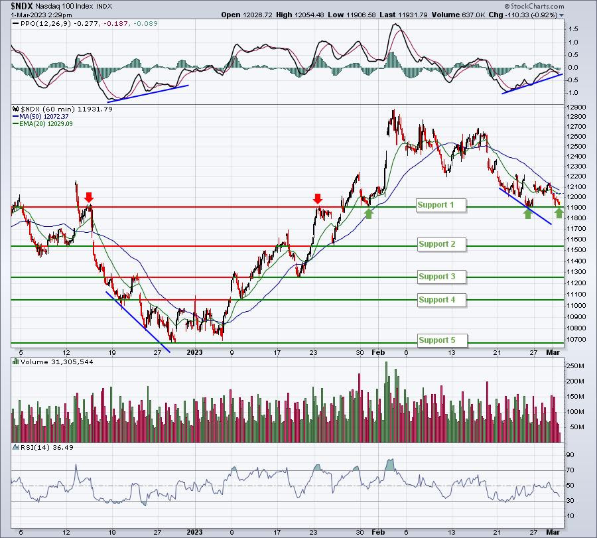597x538 pixels.
Task: Click the 250M volume axis label
Action: point(576,366)
